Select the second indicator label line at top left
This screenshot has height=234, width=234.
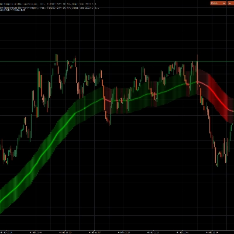point(49,8)
